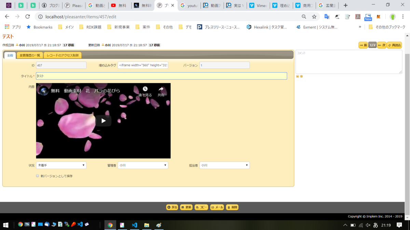The height and width of the screenshot is (230, 410).
Task: Click the share arrow icon on video
Action: 161,89
